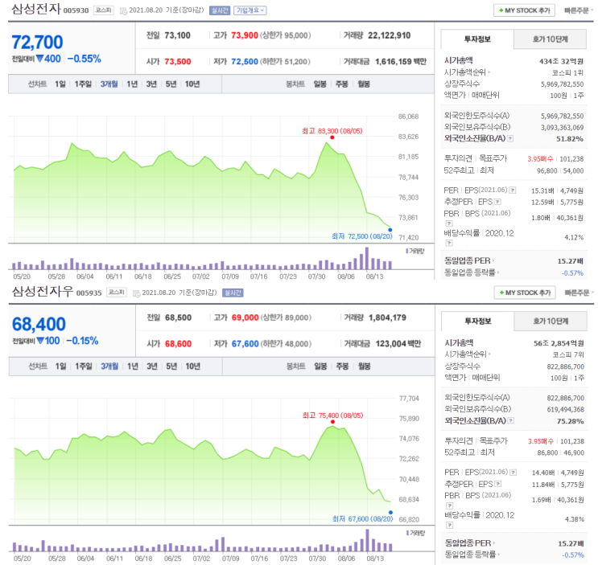Click 삼성전자 current price 72,700

tap(37, 43)
